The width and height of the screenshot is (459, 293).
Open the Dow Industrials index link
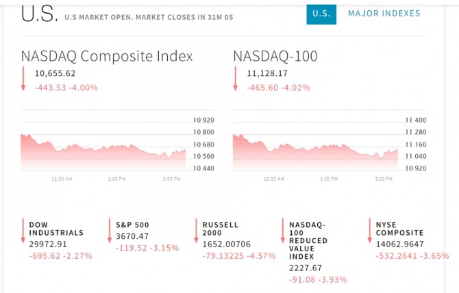[56, 229]
